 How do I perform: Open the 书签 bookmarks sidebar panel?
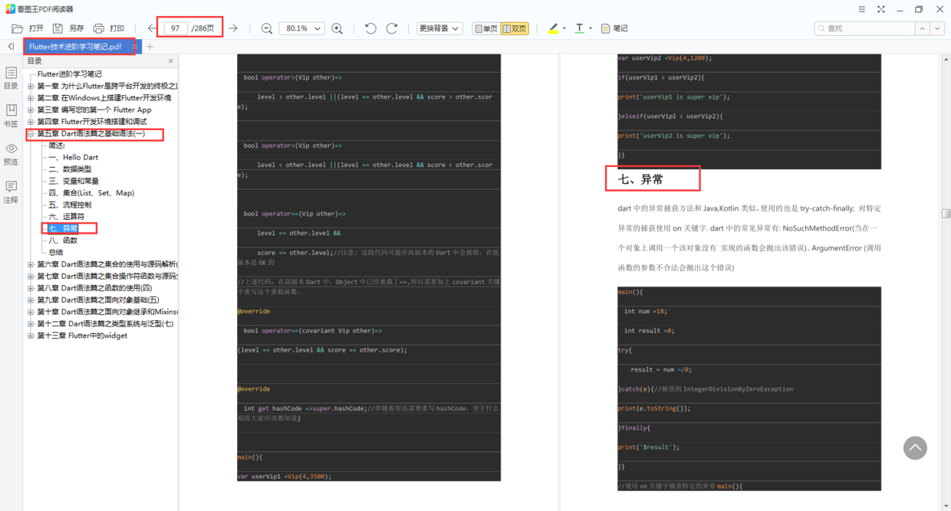pos(11,116)
